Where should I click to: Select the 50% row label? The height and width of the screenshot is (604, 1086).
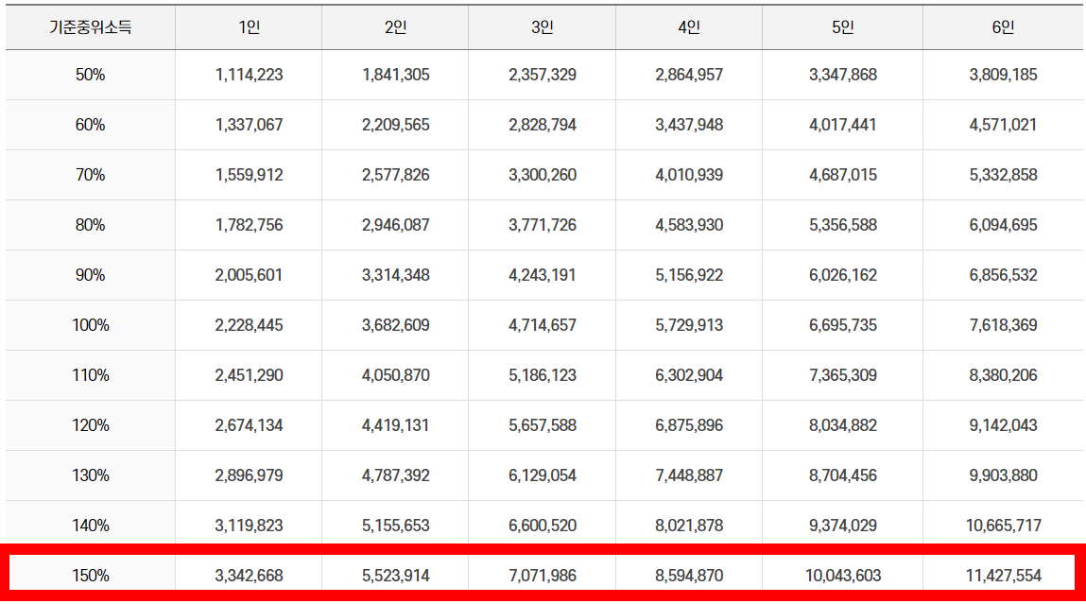click(x=90, y=75)
